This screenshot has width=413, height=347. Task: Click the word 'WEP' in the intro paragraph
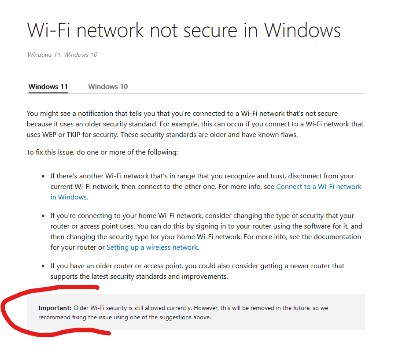point(49,135)
